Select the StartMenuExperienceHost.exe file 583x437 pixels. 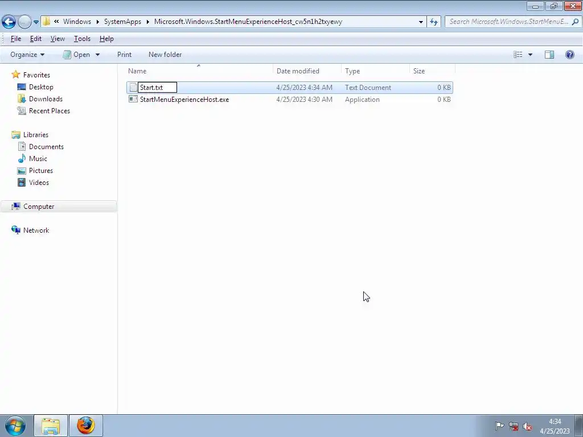pos(184,100)
